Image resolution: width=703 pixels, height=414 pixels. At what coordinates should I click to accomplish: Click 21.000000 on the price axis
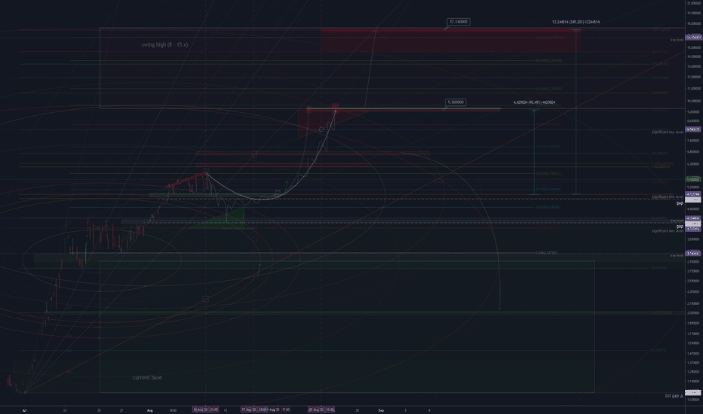point(693,4)
